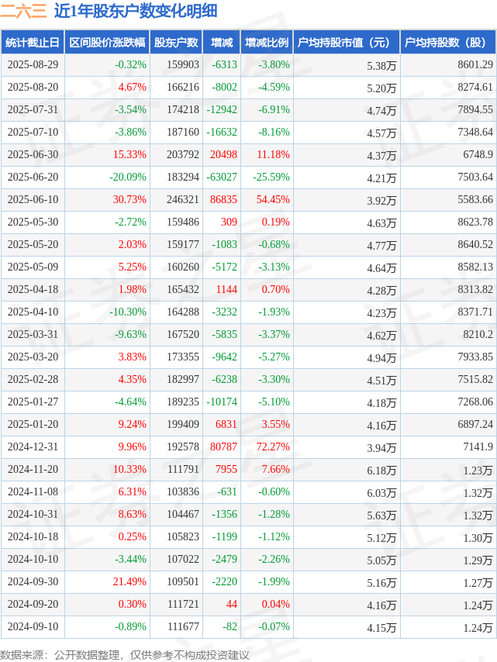Click the 增减比例 column header
Screen dimensions: 497x662
click(x=267, y=42)
